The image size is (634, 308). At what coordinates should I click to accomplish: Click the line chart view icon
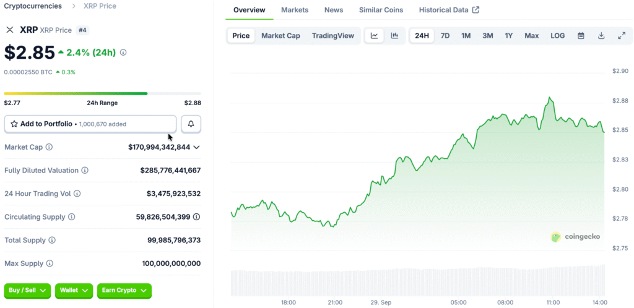click(x=375, y=35)
